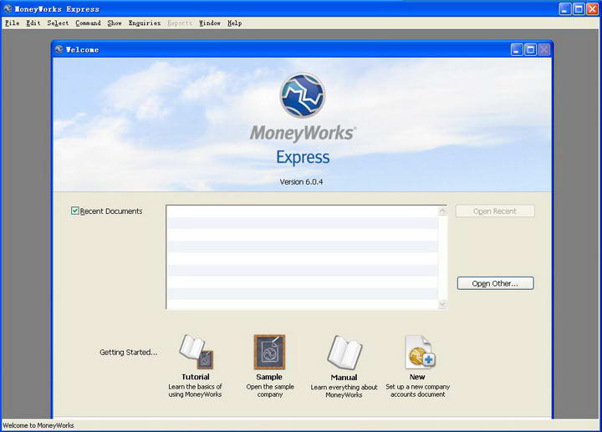Click the New company document icon
602x432 pixels.
pos(420,352)
